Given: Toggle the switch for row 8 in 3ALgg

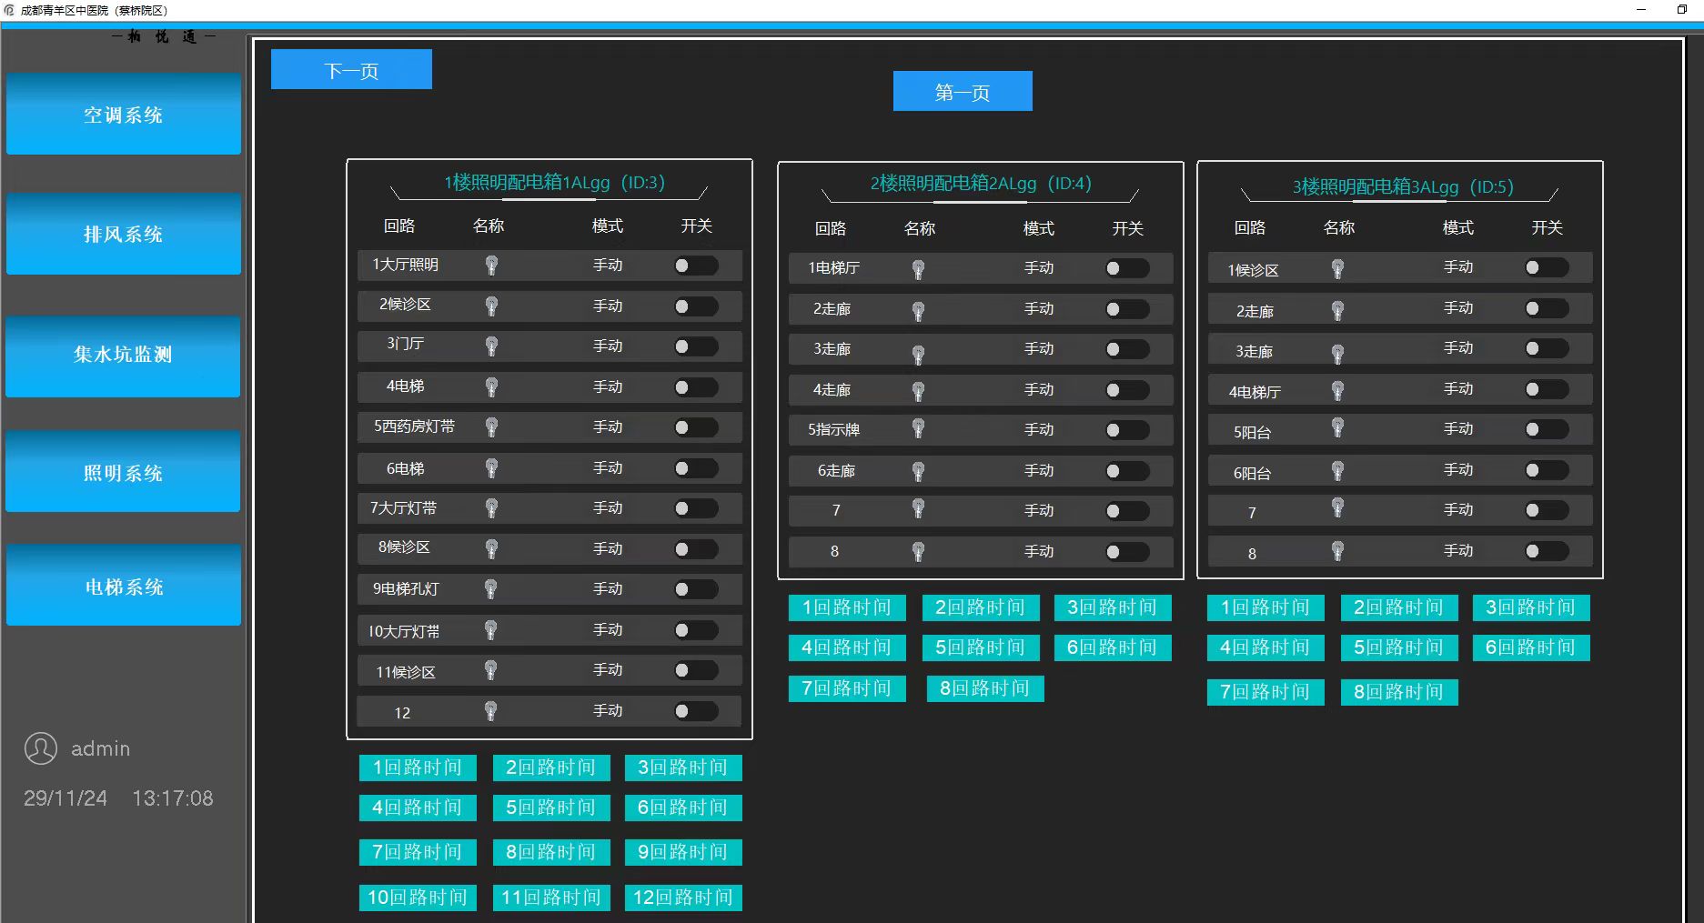Looking at the screenshot, I should (1547, 551).
